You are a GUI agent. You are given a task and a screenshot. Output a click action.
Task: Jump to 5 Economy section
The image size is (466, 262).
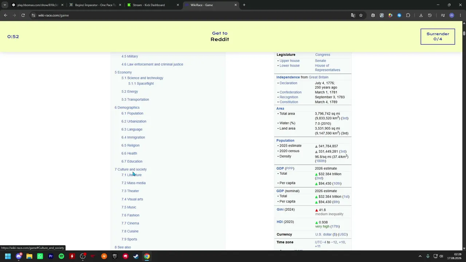click(x=123, y=72)
